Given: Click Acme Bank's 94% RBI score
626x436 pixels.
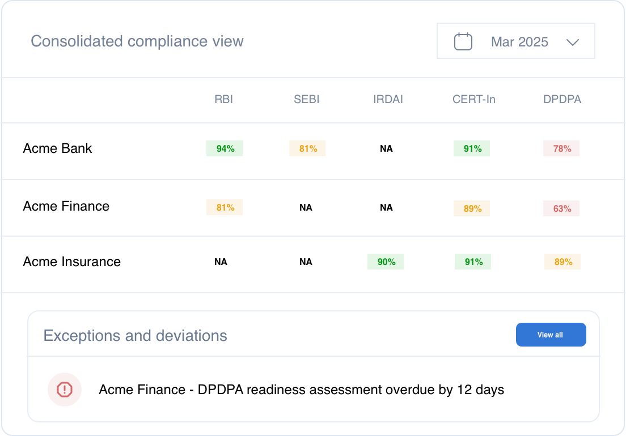Looking at the screenshot, I should 225,148.
